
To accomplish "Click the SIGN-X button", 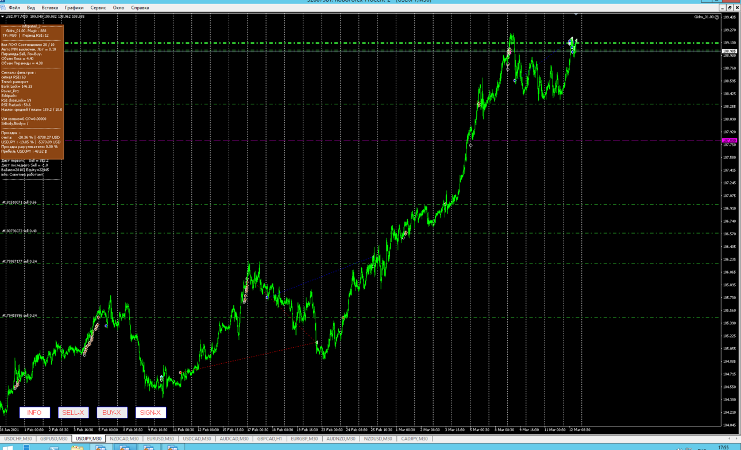I will [150, 413].
